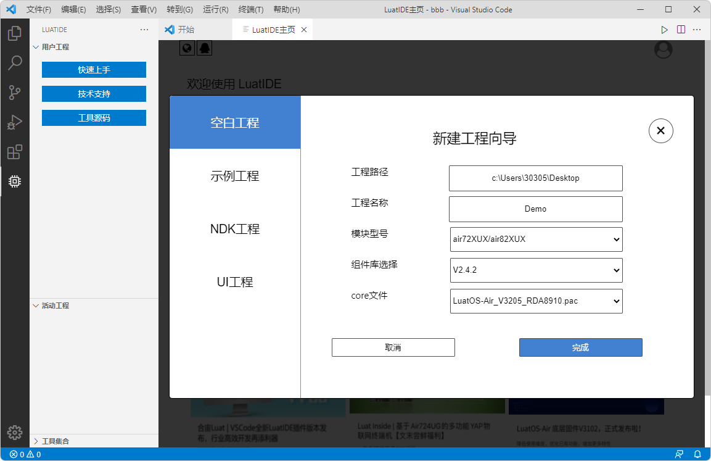
Task: Click the 工程路径 input field
Action: [x=535, y=178]
